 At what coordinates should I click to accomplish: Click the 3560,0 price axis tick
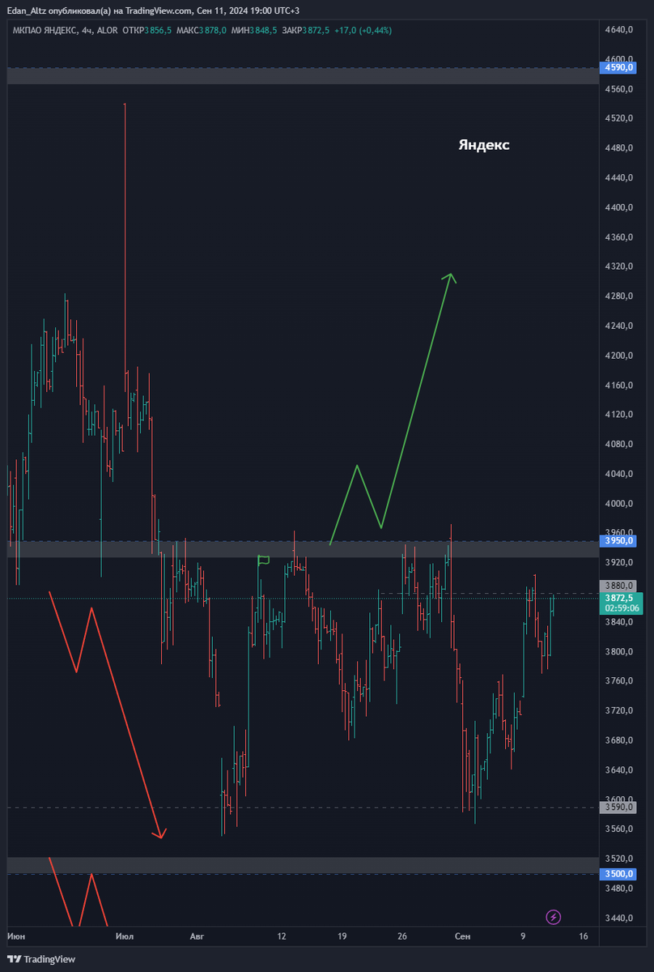coord(619,829)
